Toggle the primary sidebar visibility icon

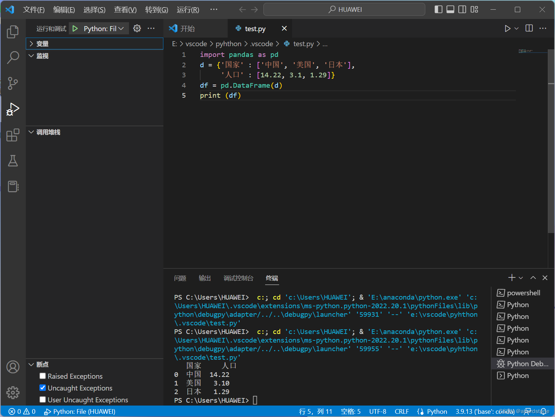coord(438,9)
